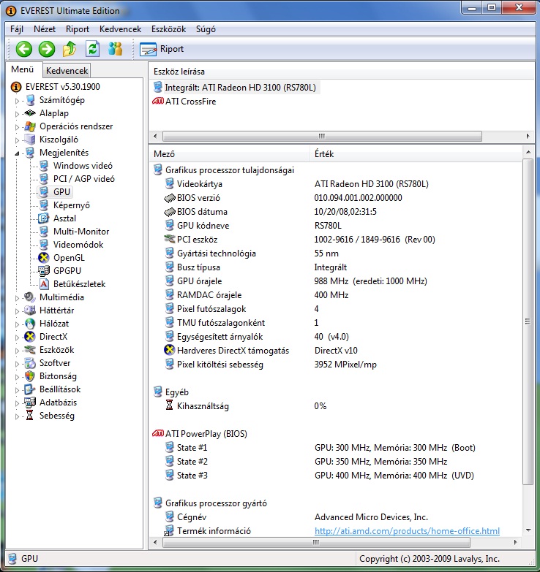
Task: Click the Érték column header
Action: pos(416,154)
